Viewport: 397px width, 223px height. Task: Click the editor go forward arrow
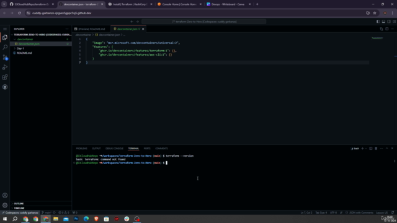click(x=138, y=22)
